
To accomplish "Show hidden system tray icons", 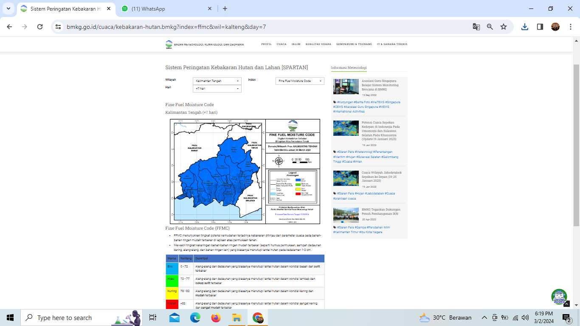I will (x=484, y=318).
